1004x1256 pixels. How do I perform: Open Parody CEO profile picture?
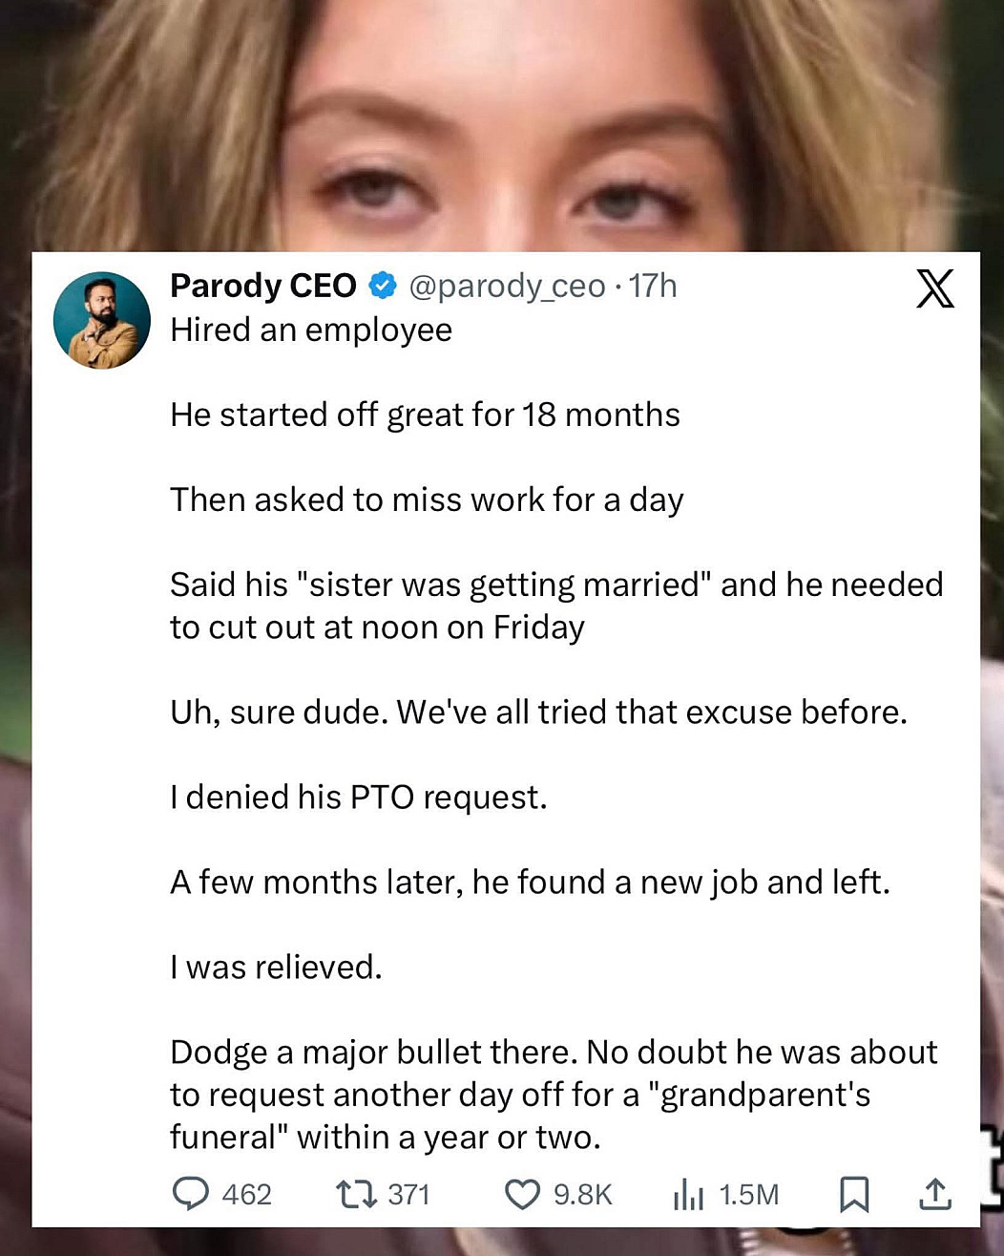102,321
